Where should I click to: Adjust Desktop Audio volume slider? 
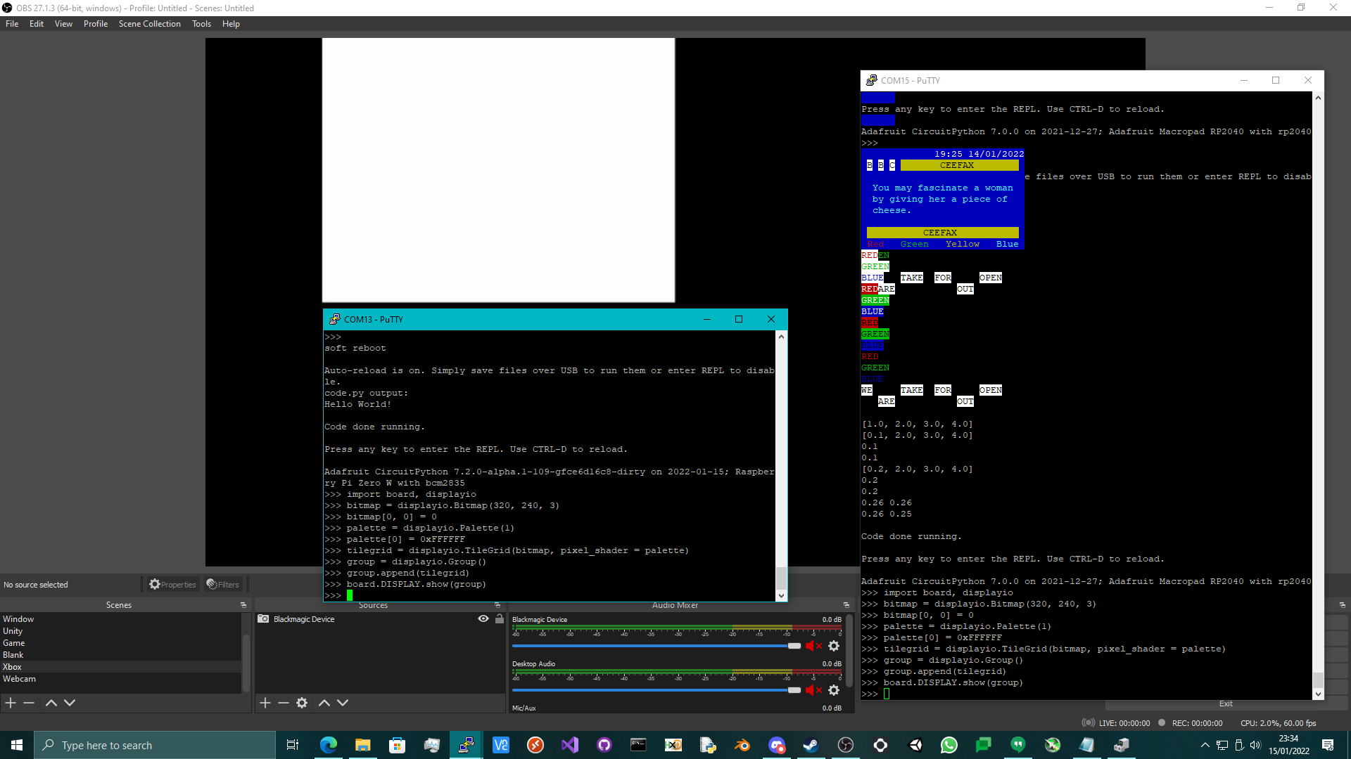(x=657, y=690)
